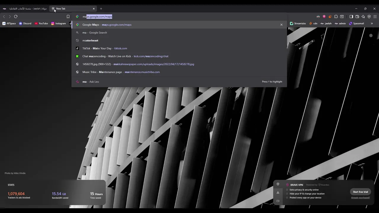This screenshot has height=213, width=379.
Task: Pick the TikTok Make Your Day suggestion
Action: click(179, 48)
